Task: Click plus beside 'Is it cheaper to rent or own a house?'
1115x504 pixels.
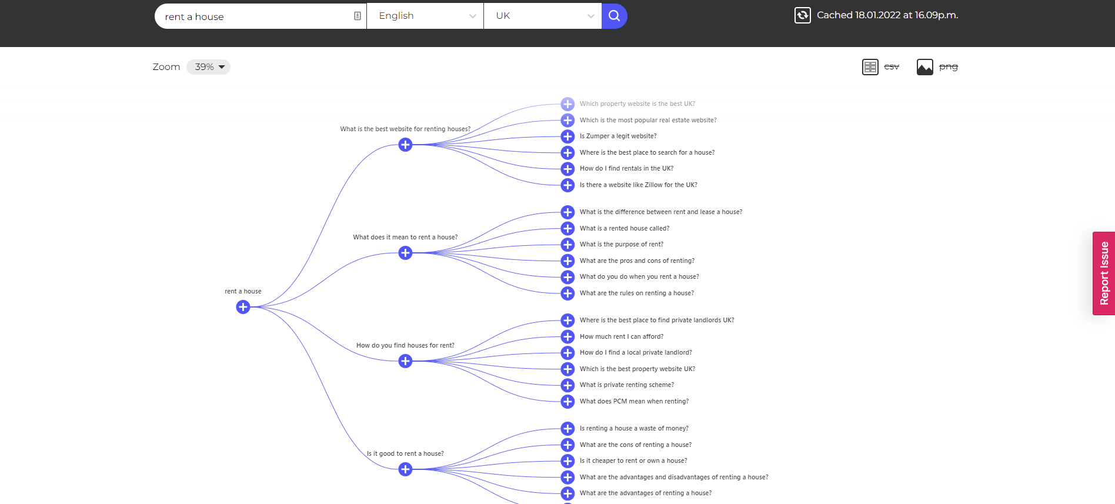Action: tap(567, 461)
